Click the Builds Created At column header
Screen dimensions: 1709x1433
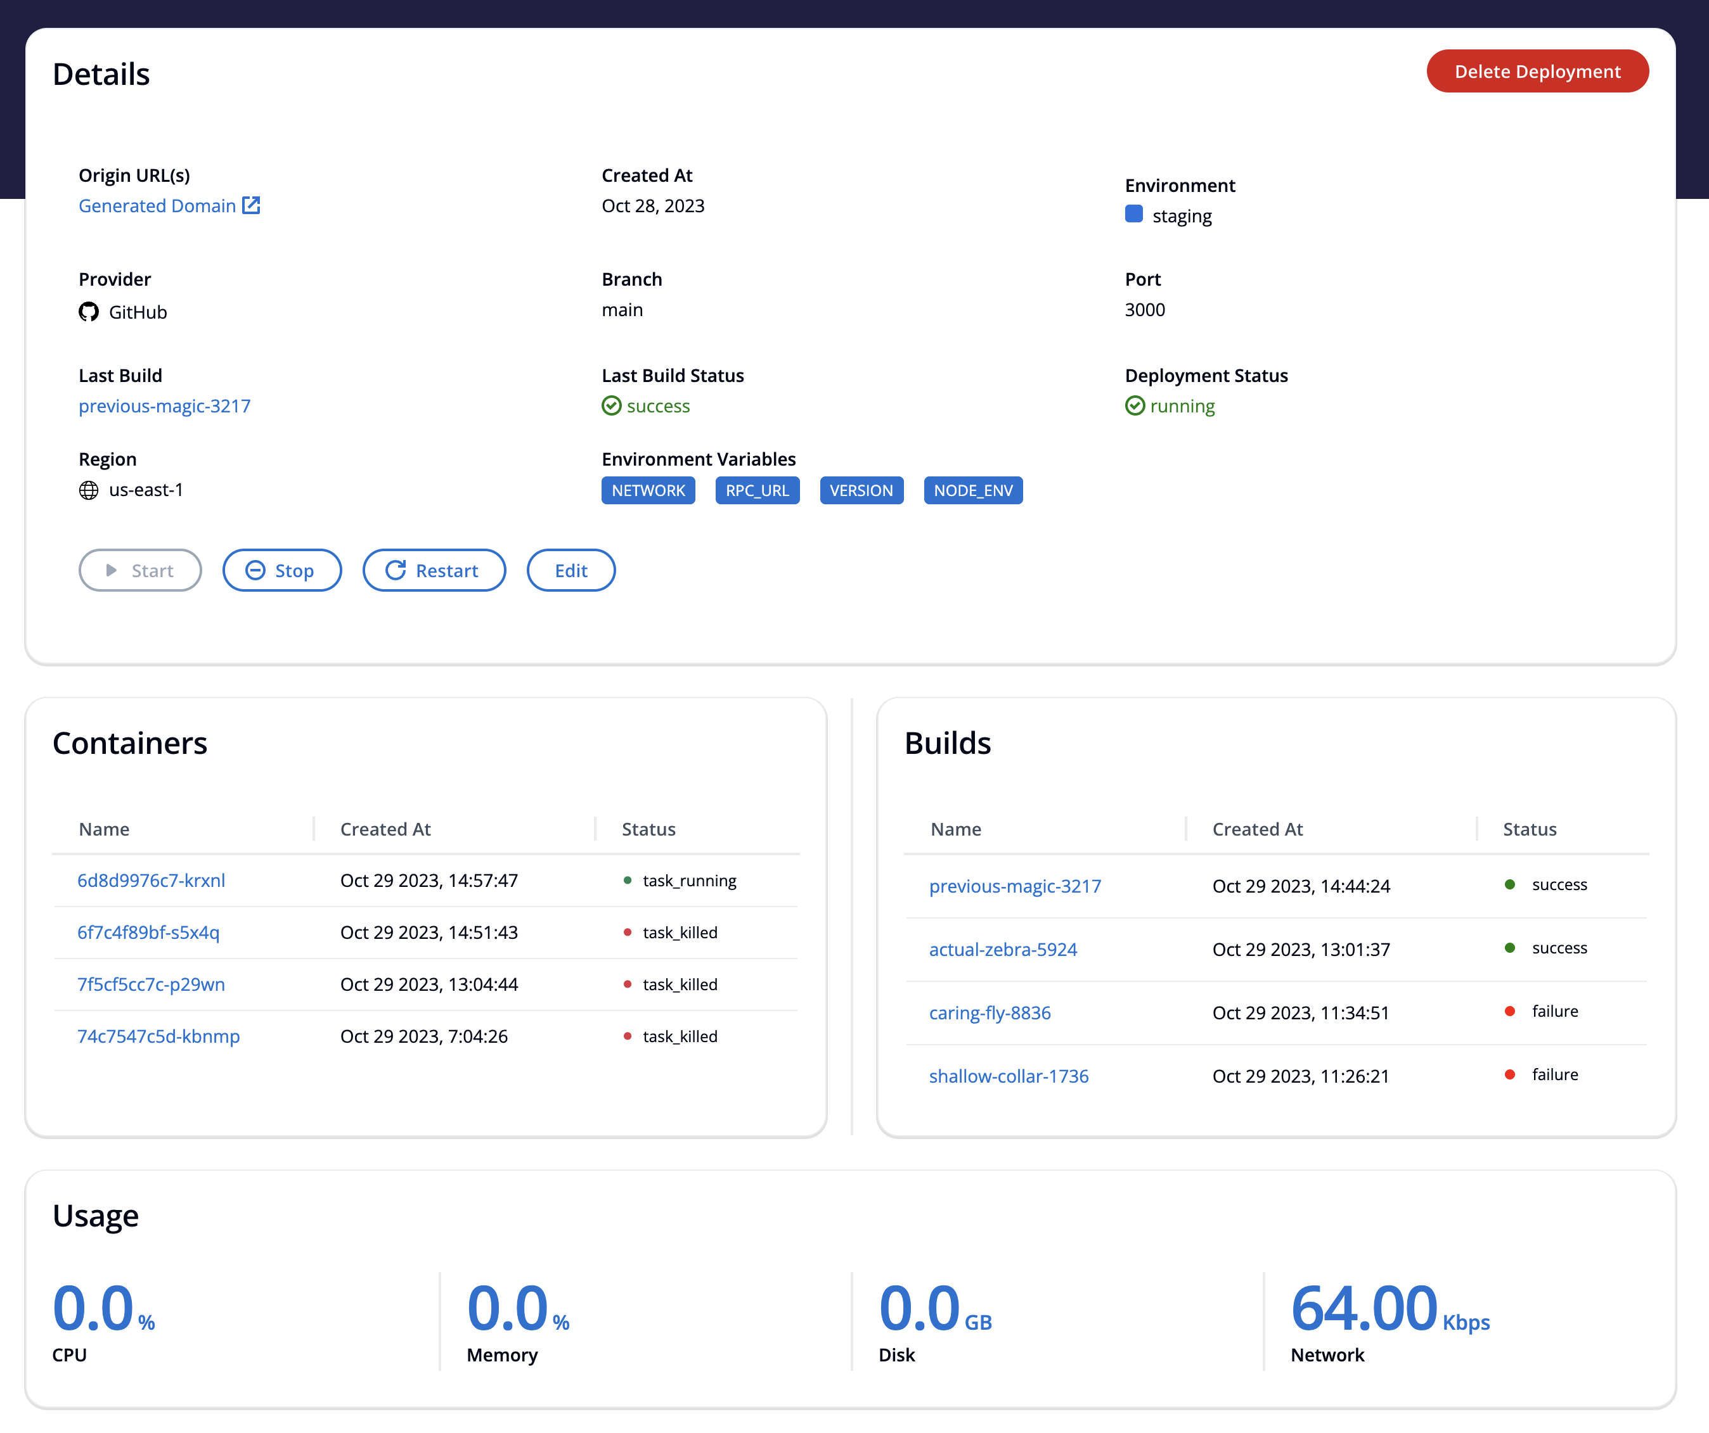click(1257, 829)
